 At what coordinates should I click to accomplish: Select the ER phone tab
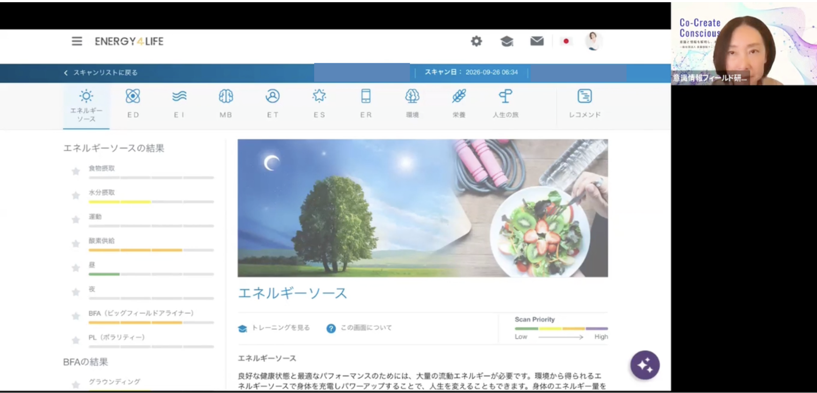pyautogui.click(x=366, y=104)
